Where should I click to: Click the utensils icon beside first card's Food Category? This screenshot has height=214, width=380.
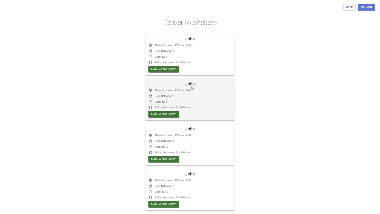(150, 51)
